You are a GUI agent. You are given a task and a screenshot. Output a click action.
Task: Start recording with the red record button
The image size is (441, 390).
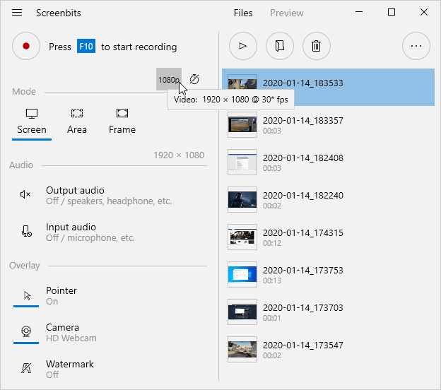(x=26, y=46)
